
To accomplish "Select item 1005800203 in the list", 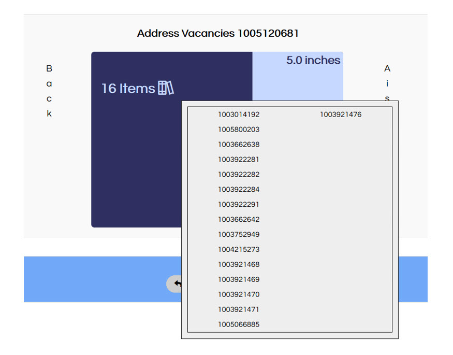I will tap(239, 130).
